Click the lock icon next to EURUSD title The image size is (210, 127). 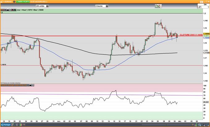pyautogui.click(x=14, y=2)
